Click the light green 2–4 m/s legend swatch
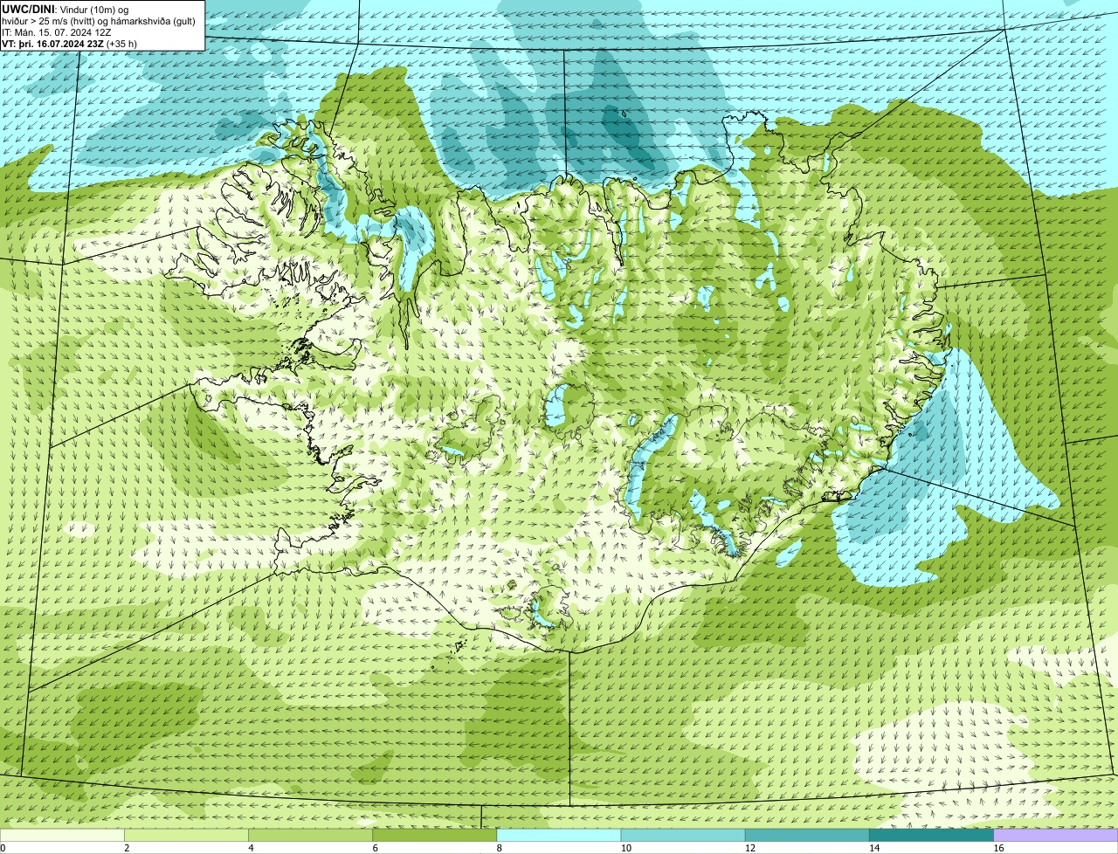Screen dimensions: 1118x854 [x=188, y=836]
